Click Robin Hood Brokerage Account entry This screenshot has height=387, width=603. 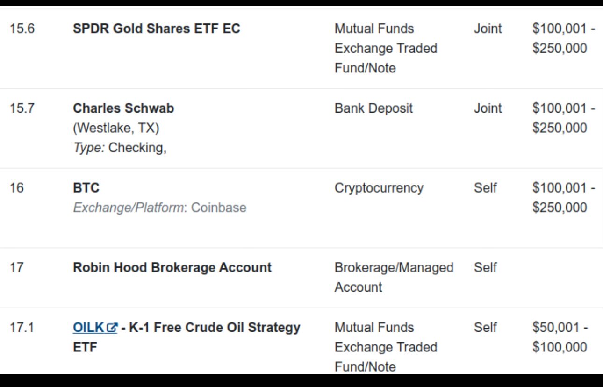pos(172,267)
